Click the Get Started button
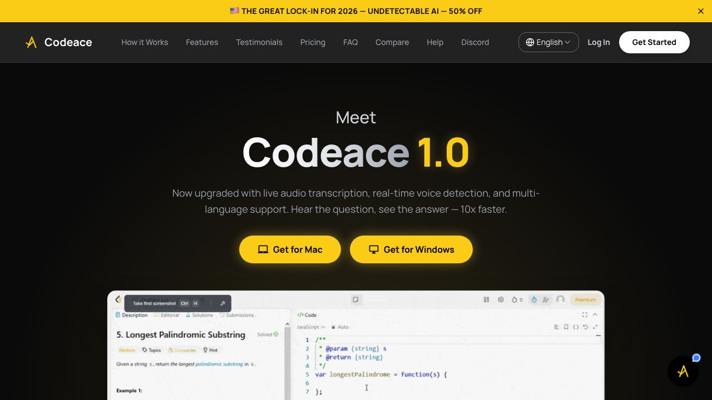Image resolution: width=712 pixels, height=400 pixels. coord(654,42)
